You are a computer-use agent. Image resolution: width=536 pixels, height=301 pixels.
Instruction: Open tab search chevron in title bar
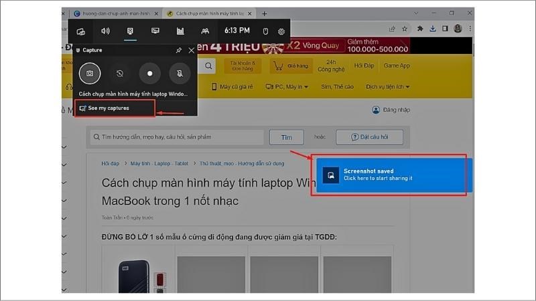click(x=416, y=13)
